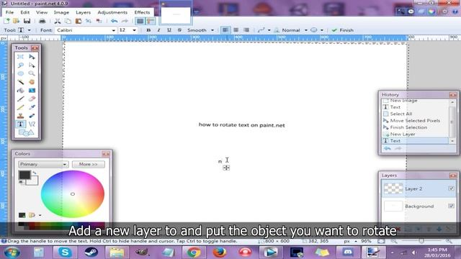Select the Gradient tool
Viewport: 461px width, 259px height.
pyautogui.click(x=32, y=91)
